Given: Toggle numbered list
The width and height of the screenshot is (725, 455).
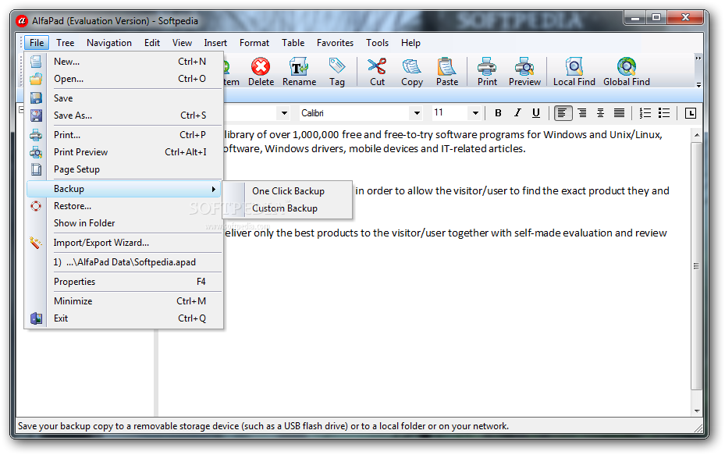Looking at the screenshot, I should coord(645,113).
